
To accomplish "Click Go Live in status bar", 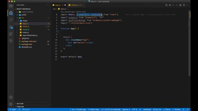I will pos(157,109).
